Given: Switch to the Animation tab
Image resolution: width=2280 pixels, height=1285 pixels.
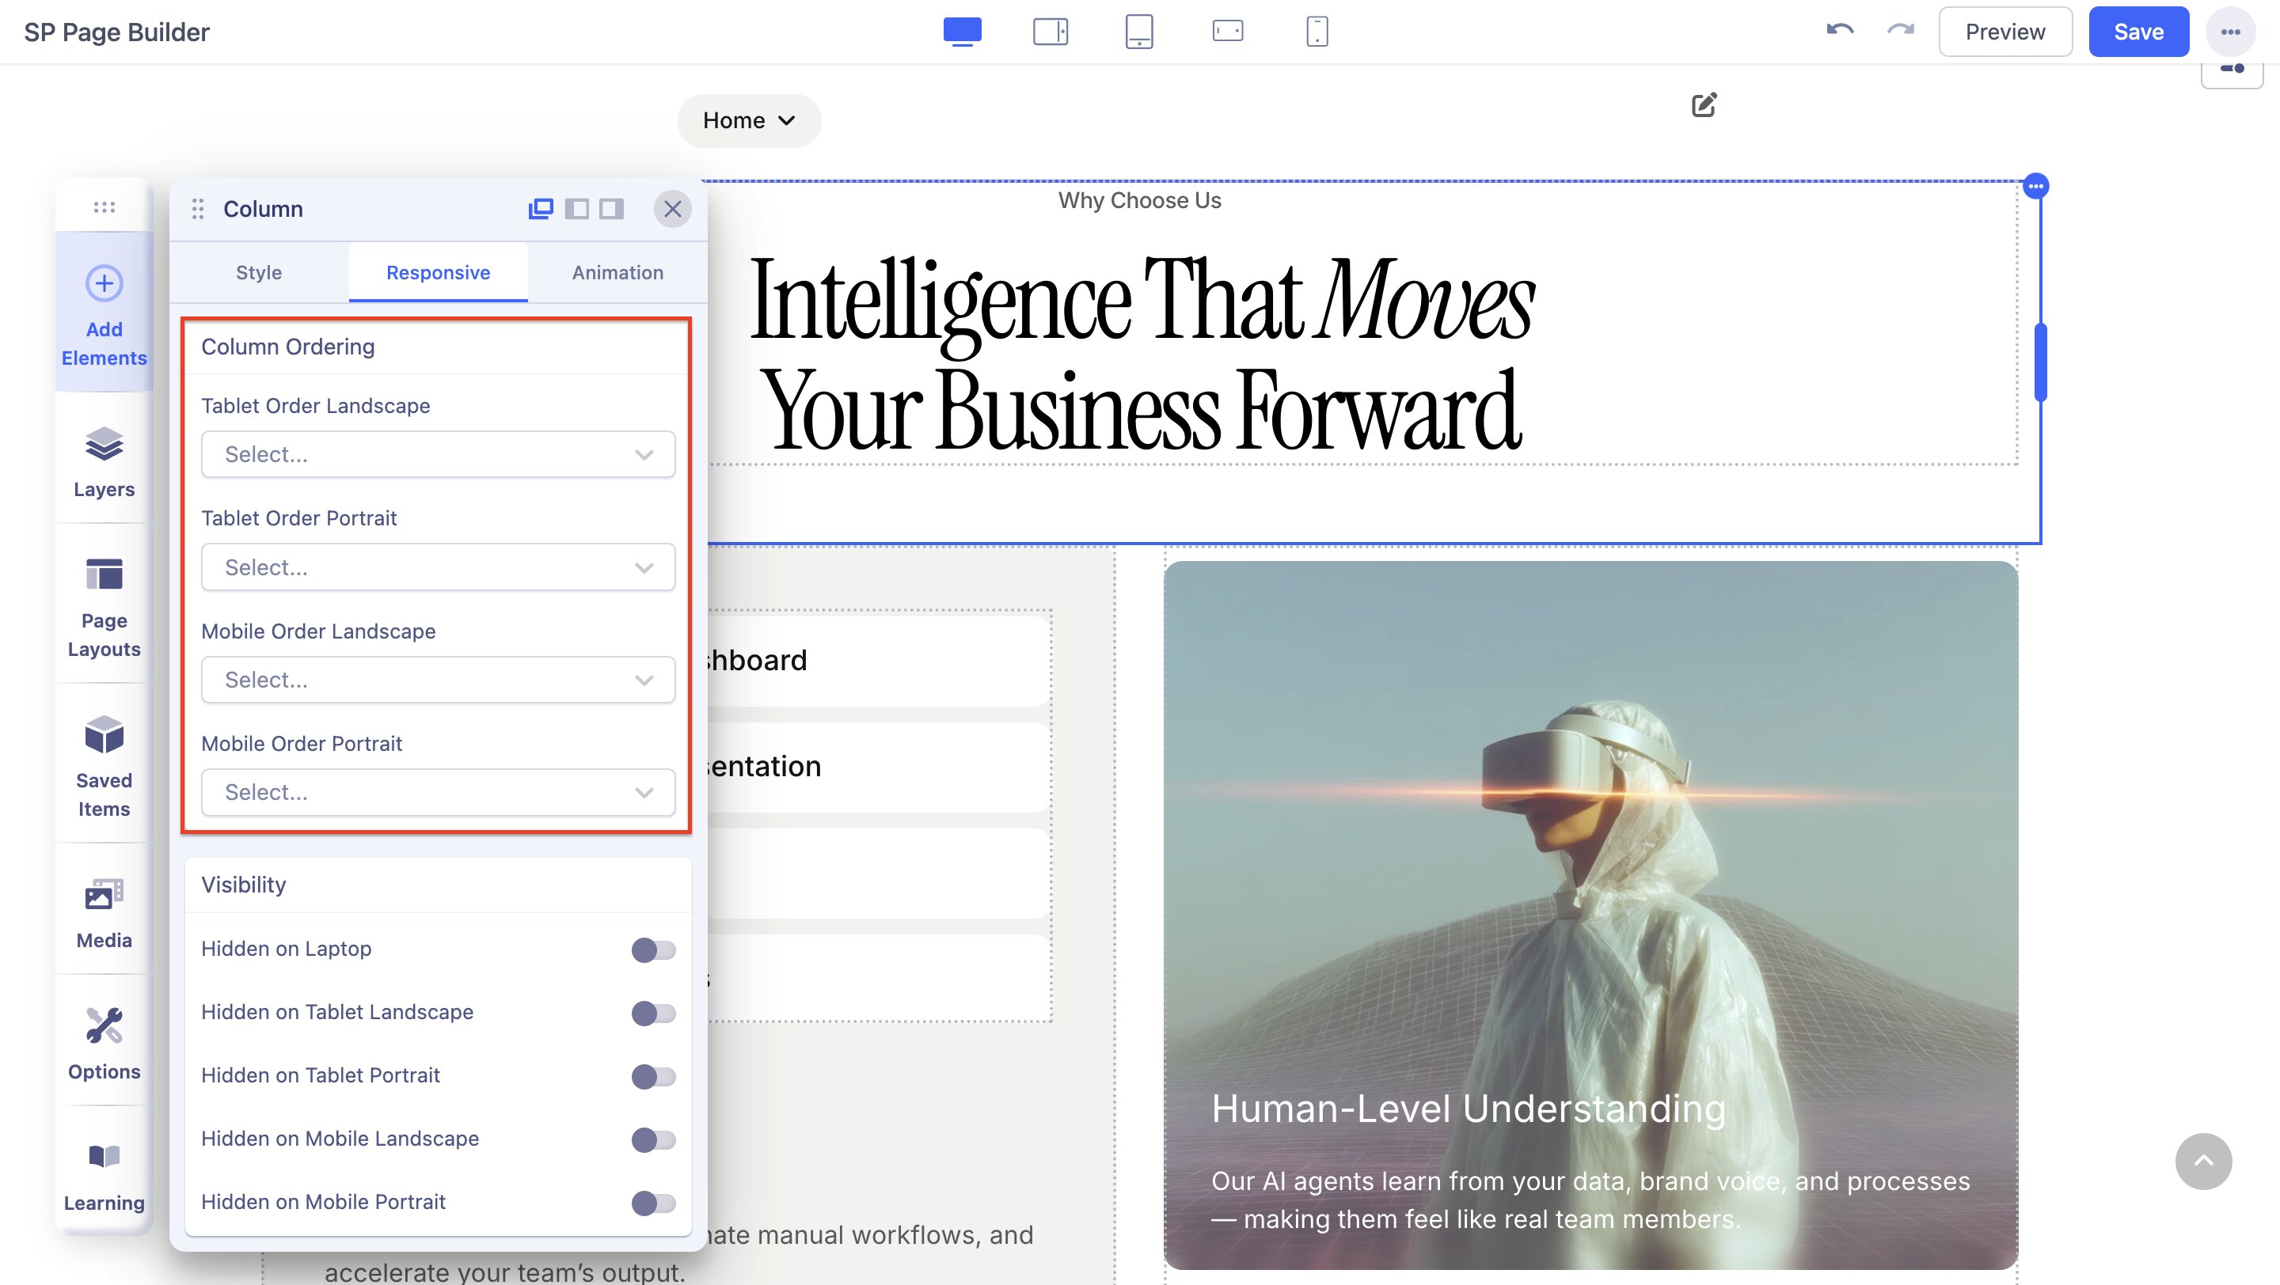Looking at the screenshot, I should (x=617, y=272).
